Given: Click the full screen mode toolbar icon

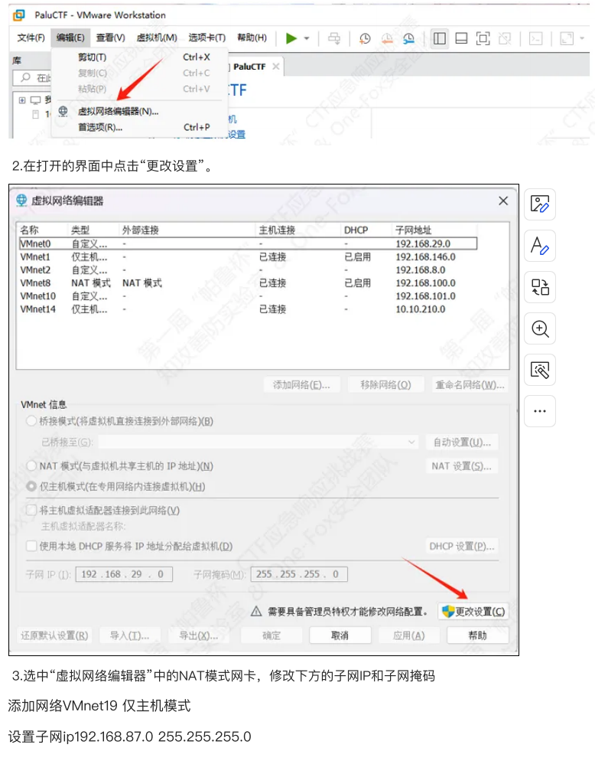Looking at the screenshot, I should (483, 38).
